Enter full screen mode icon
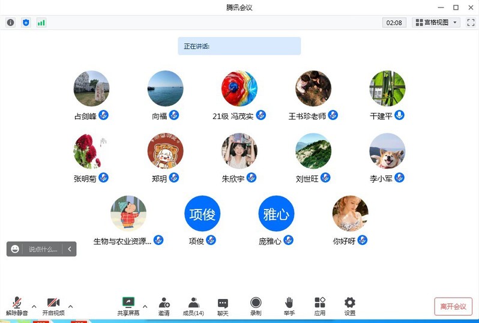The height and width of the screenshot is (323, 479). coord(471,22)
